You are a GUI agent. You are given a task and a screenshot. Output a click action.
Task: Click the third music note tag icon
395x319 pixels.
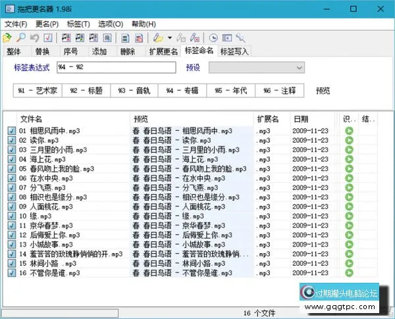[93, 37]
